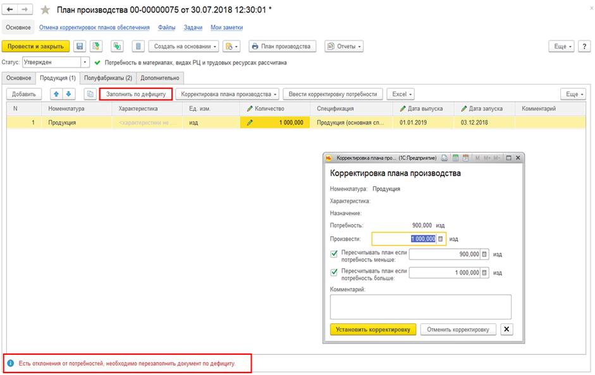The width and height of the screenshot is (595, 375).
Task: Go back with the left arrow icon
Action: 10,9
